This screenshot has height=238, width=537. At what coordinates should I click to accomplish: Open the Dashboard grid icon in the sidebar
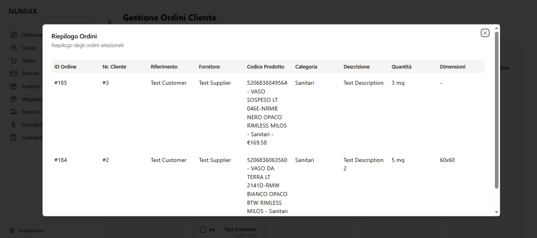point(13,35)
